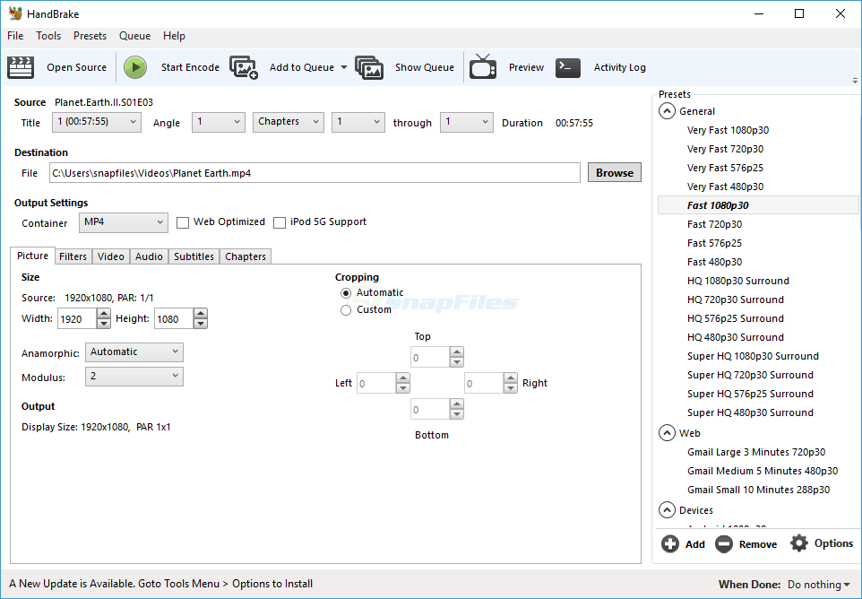The image size is (862, 599).
Task: Enable iPod 5G Support
Action: click(x=279, y=221)
